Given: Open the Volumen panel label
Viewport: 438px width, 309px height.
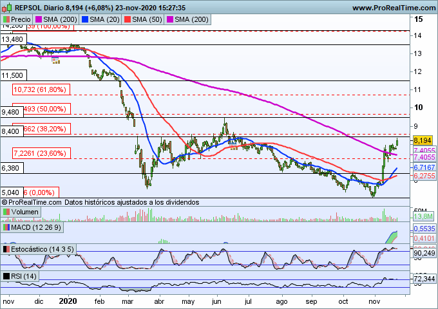Looking at the screenshot, I should point(21,212).
